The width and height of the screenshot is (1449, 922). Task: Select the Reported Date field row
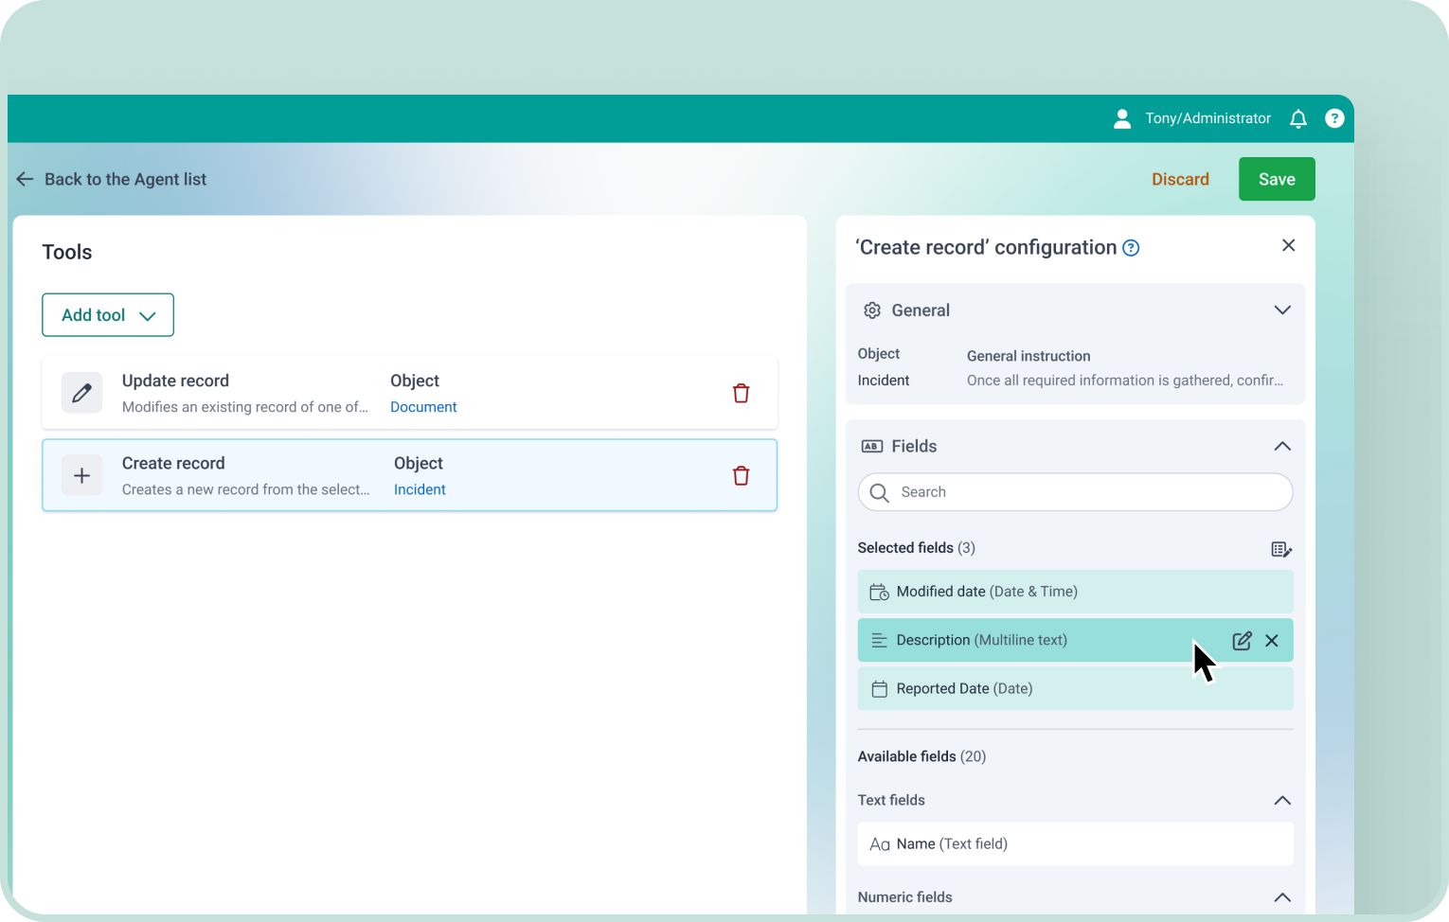point(1075,689)
